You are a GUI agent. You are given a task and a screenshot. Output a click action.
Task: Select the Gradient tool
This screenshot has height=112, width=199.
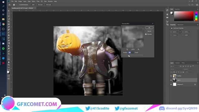pos(9,43)
